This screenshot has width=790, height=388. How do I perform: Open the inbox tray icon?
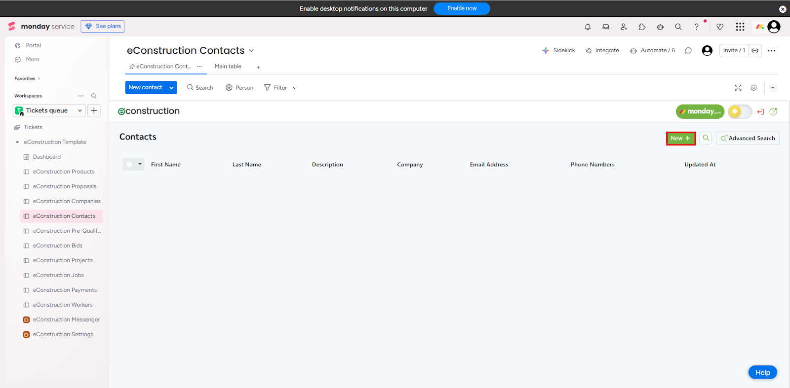click(x=606, y=27)
